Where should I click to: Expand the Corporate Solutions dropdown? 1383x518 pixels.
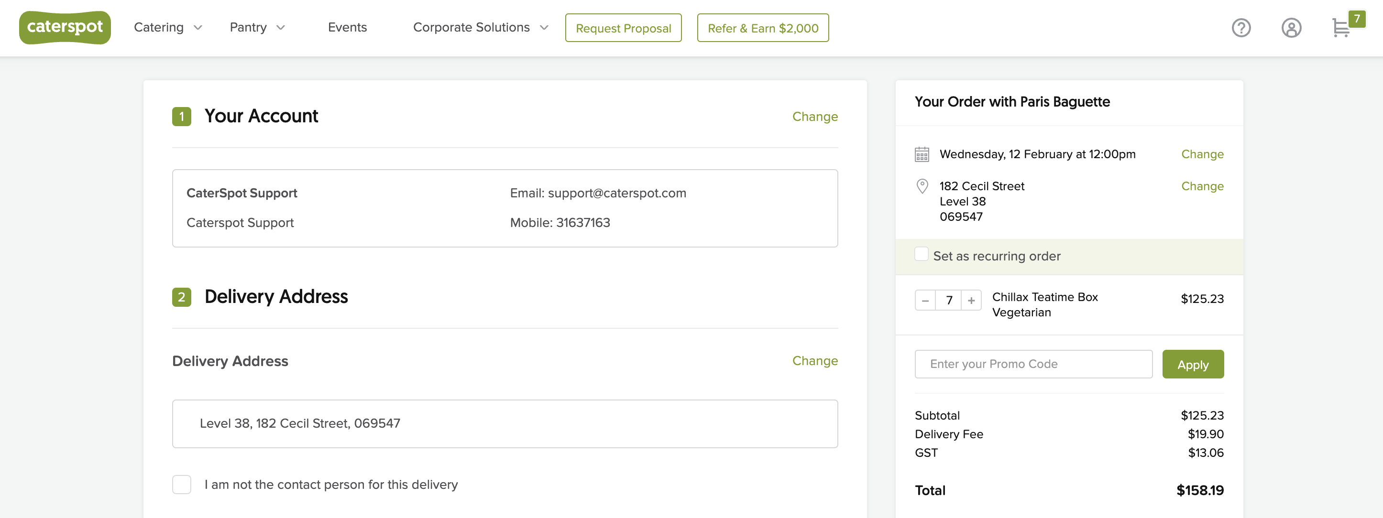point(480,27)
